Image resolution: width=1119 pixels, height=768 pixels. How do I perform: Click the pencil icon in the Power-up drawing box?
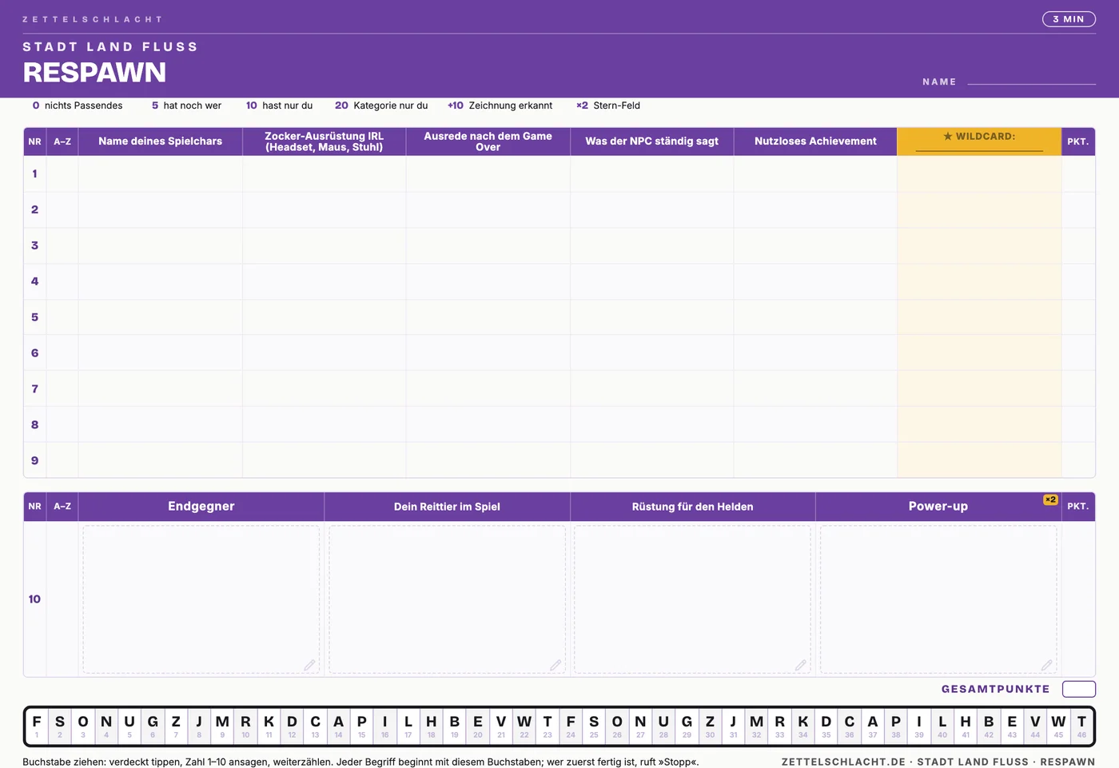1046,665
